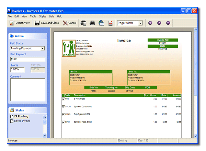This screenshot has height=151, width=206.
Task: Click the Tracking No column header
Action: point(111,88)
